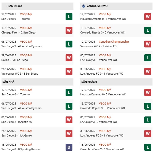Click the W badge beside Dallas 2 - 3 San Diego
Image resolution: width=153 pixels, height=153 pixels.
(69, 58)
